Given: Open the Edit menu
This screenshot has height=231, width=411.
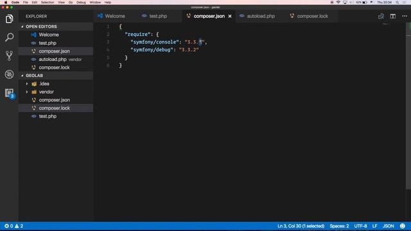Looking at the screenshot, I should point(34,3).
